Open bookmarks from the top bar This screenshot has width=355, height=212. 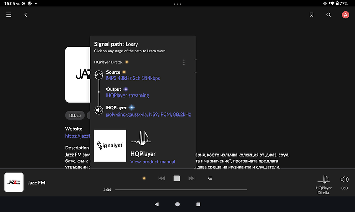(312, 15)
